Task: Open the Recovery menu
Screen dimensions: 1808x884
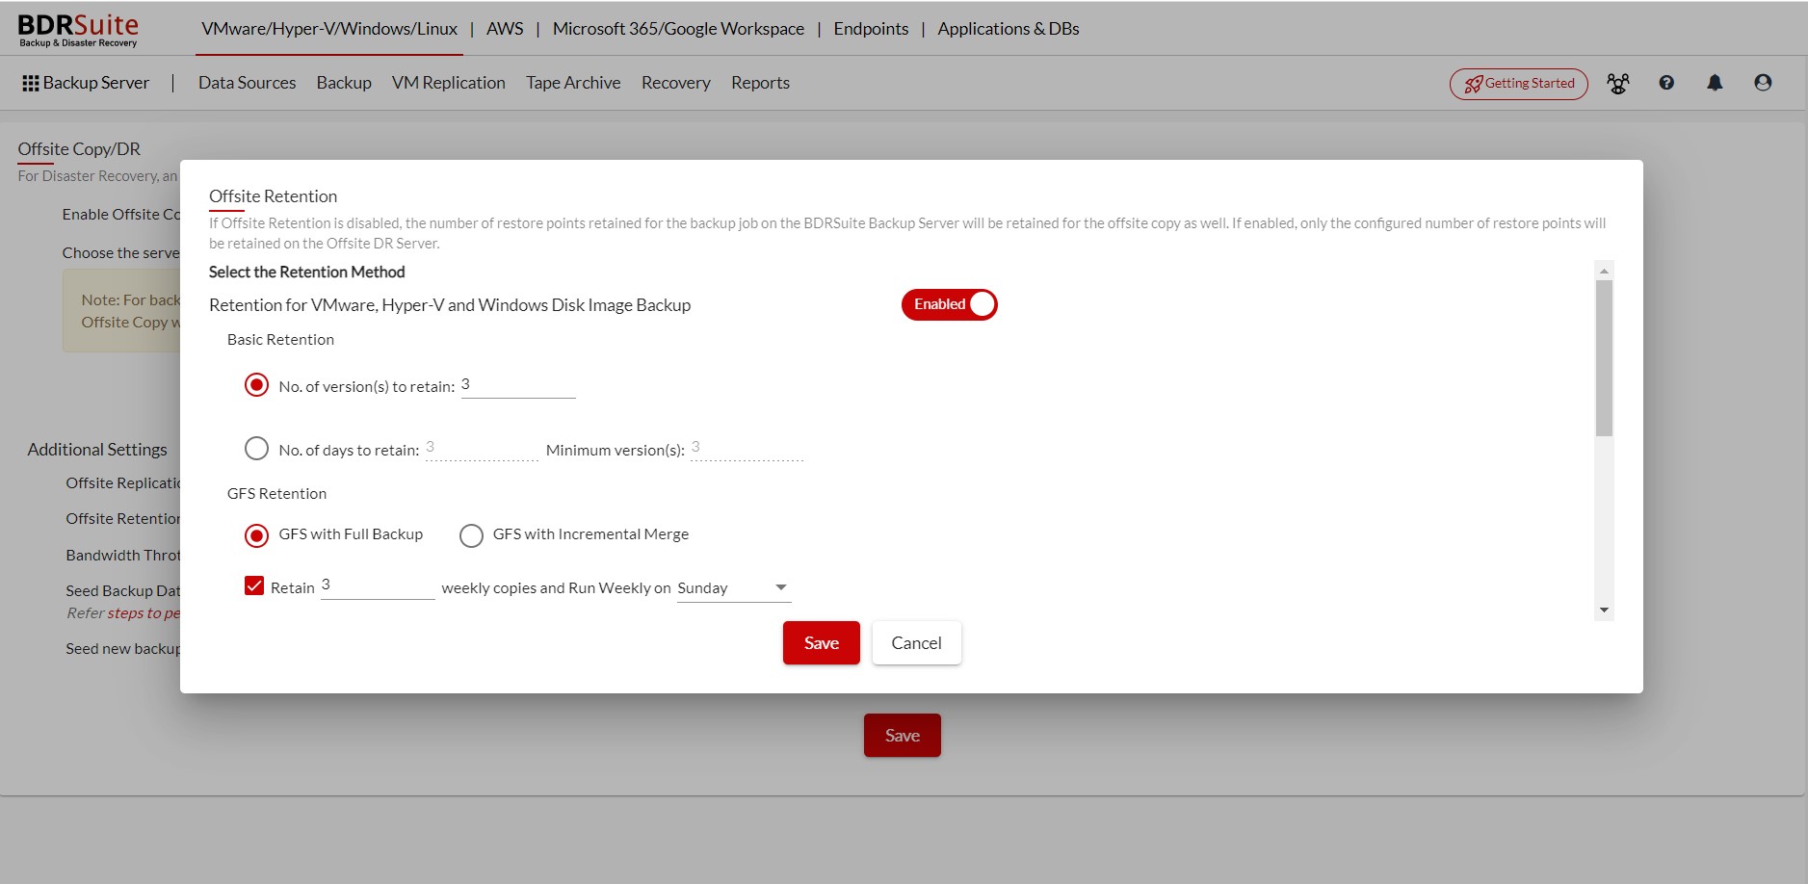Action: coord(676,83)
